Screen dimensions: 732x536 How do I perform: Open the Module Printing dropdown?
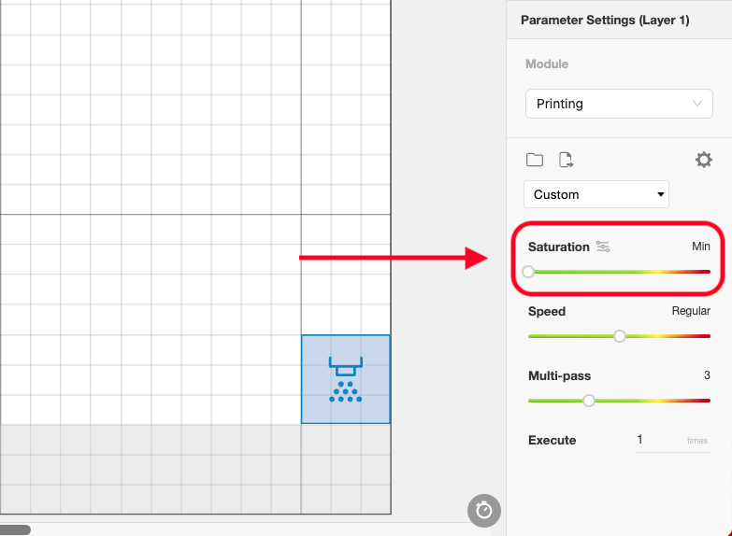pos(619,104)
